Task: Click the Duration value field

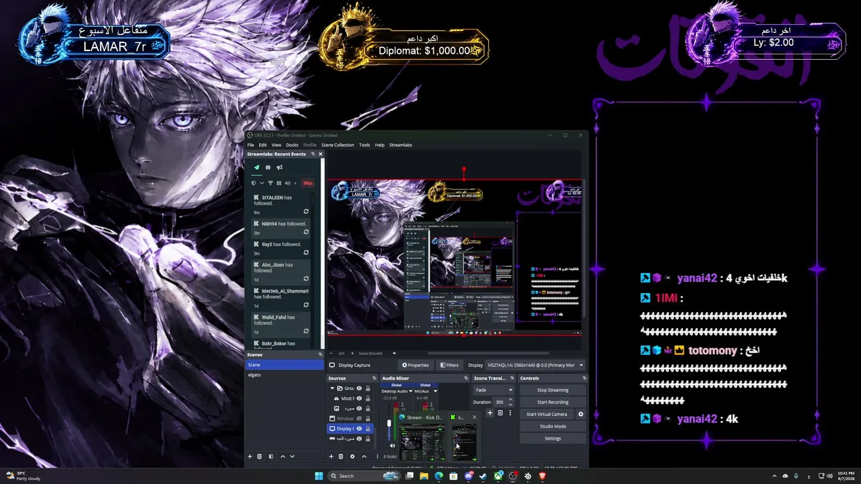Action: pyautogui.click(x=500, y=402)
